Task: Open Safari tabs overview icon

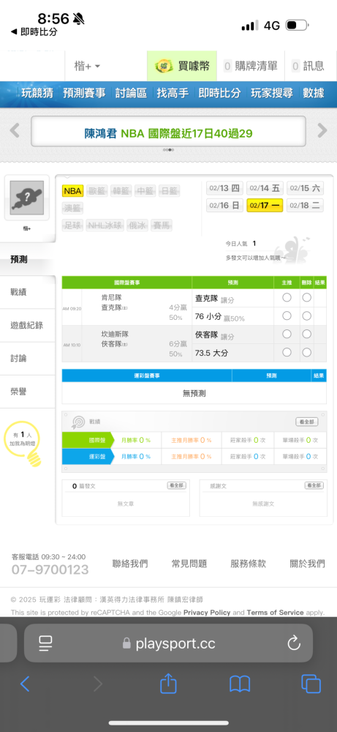Action: pyautogui.click(x=311, y=684)
